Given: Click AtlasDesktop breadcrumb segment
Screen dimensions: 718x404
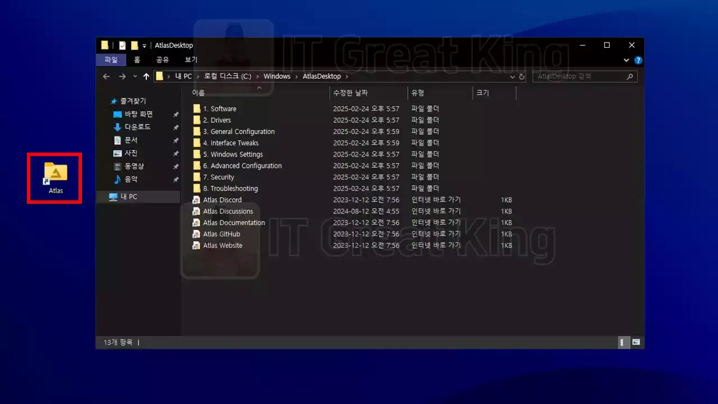Looking at the screenshot, I should tap(321, 76).
